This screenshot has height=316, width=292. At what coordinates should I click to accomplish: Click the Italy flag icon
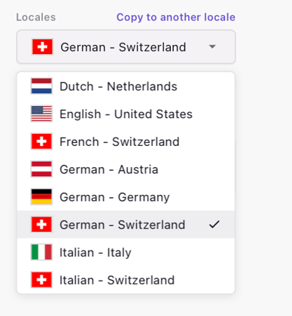(41, 252)
